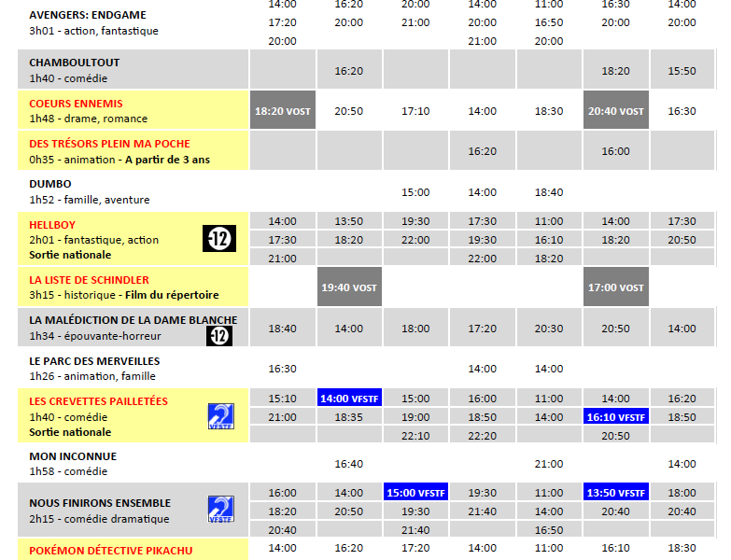Click the VFSTF hearing icon for Les Crevettes Pailletées
This screenshot has height=560, width=731.
220,417
